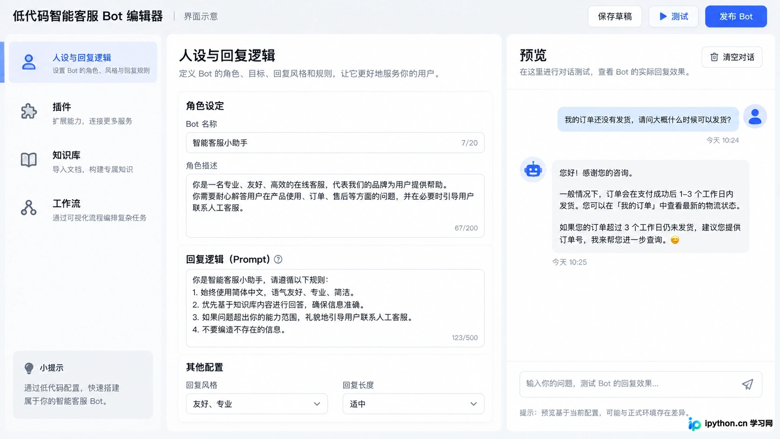The image size is (780, 439).
Task: Click the workflow nodes icon
Action: (x=28, y=208)
